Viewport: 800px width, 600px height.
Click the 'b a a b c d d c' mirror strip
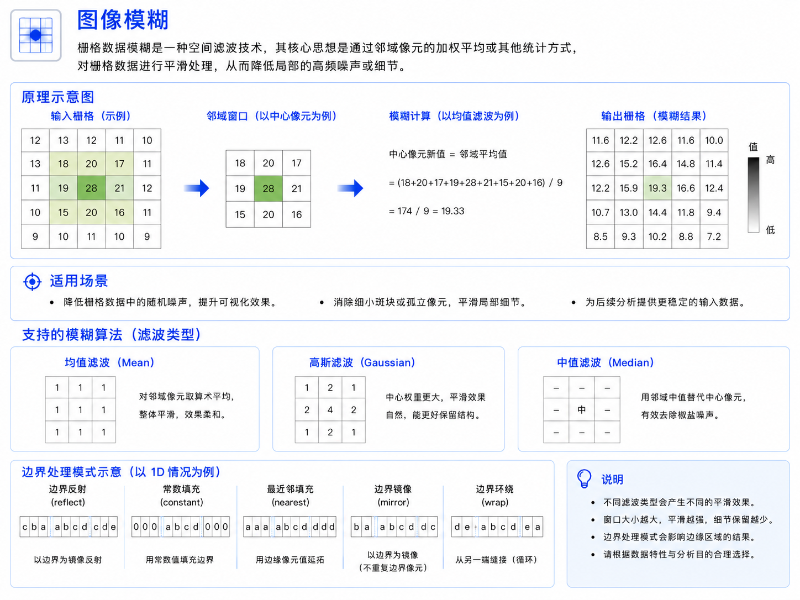pos(394,527)
